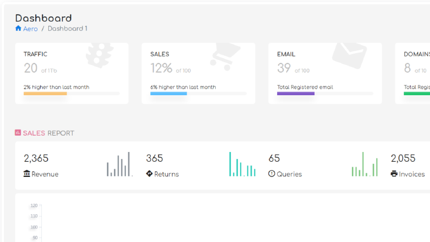Screen dimensions: 430x242
Task: Click the diamond icon beside Returns
Action: click(149, 174)
